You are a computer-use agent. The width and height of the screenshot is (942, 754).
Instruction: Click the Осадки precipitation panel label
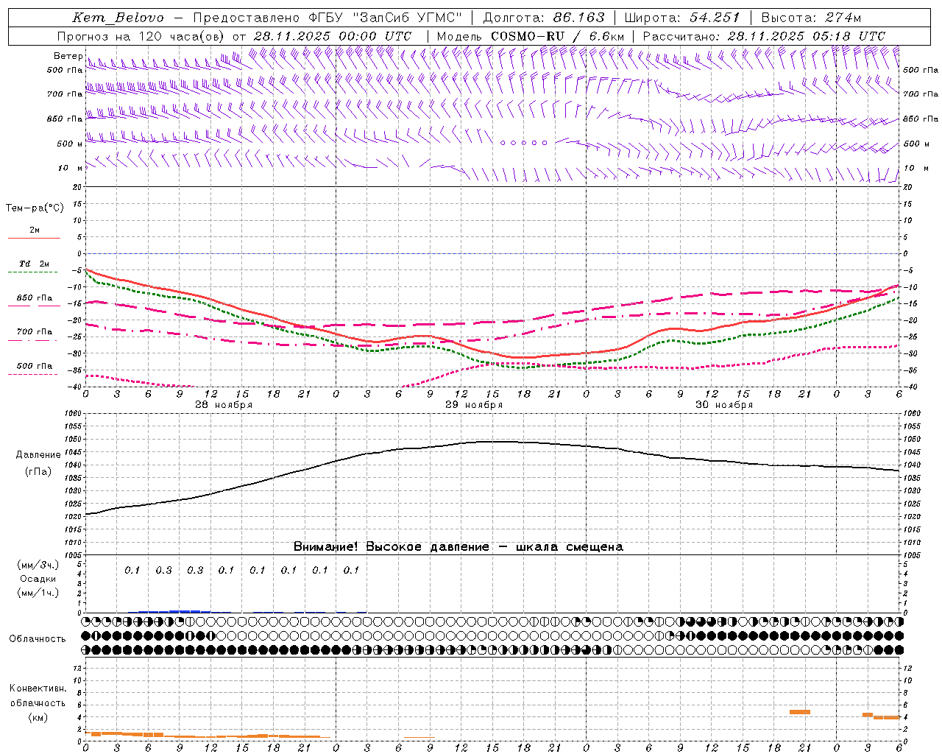(38, 579)
